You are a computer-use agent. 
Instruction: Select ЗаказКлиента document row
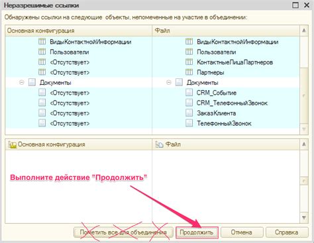point(217,113)
